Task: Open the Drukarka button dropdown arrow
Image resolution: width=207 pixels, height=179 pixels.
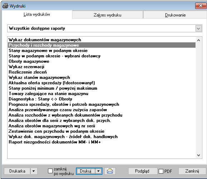Action: (34, 171)
